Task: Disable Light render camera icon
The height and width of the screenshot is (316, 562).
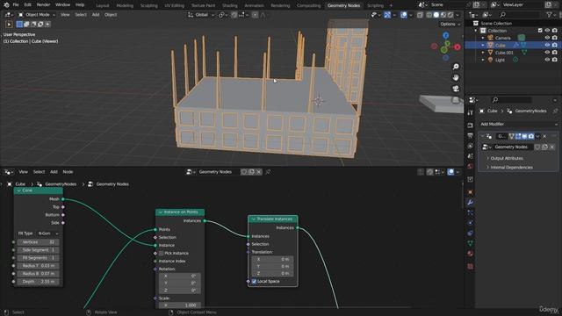Action: point(554,60)
